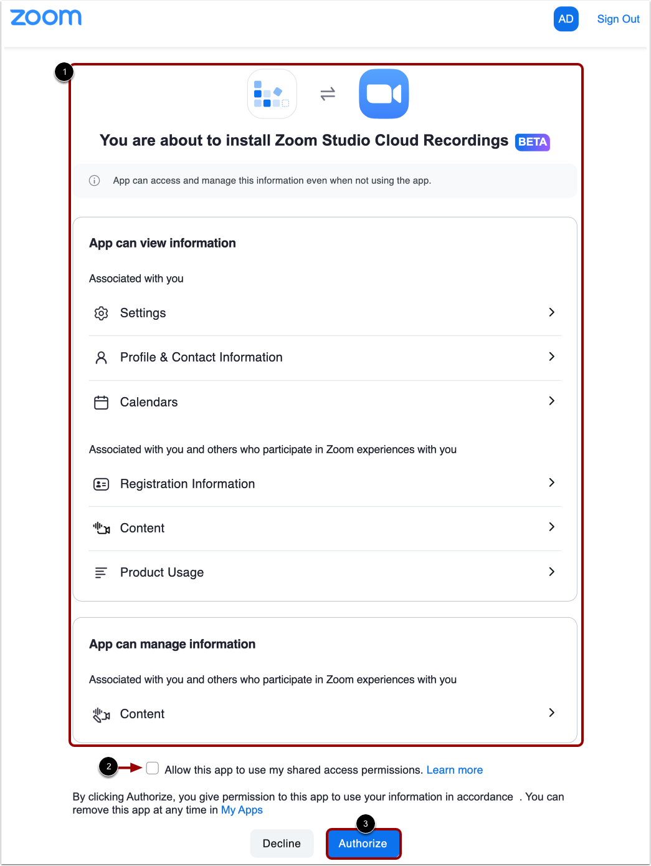Click the Registration Information card icon
The height and width of the screenshot is (866, 651).
pos(101,483)
